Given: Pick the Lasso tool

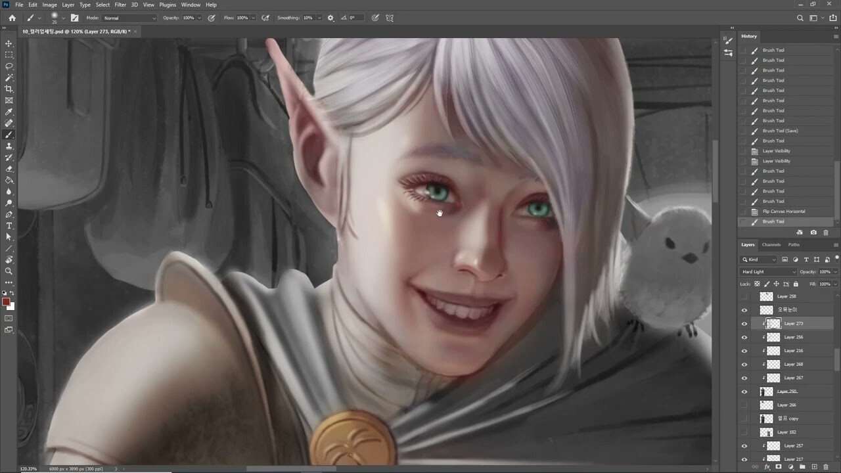Looking at the screenshot, I should (x=9, y=66).
